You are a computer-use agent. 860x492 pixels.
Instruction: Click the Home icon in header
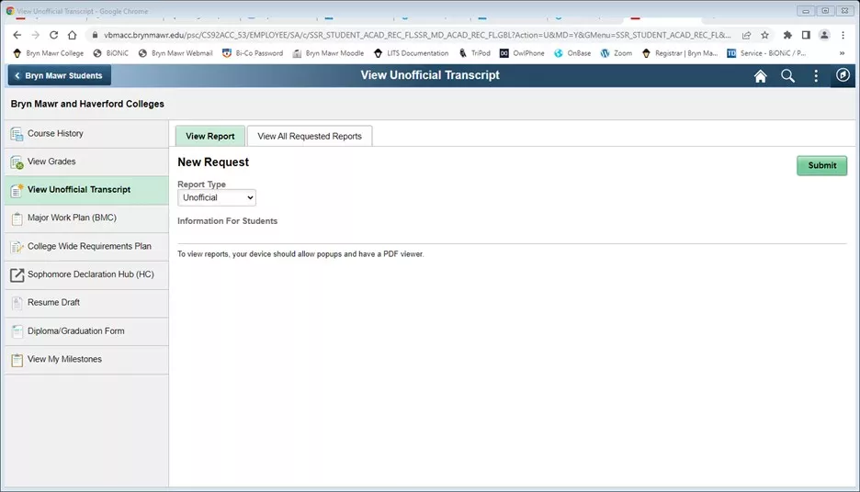760,75
